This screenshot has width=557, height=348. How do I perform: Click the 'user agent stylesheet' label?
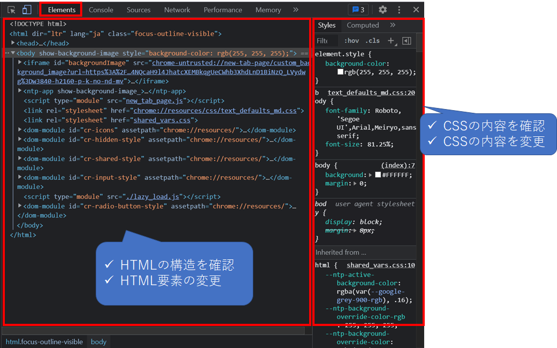coord(375,204)
